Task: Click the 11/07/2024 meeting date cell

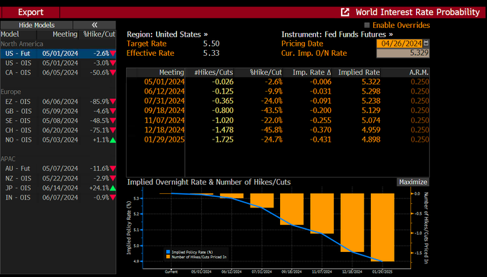Action: pyautogui.click(x=164, y=120)
